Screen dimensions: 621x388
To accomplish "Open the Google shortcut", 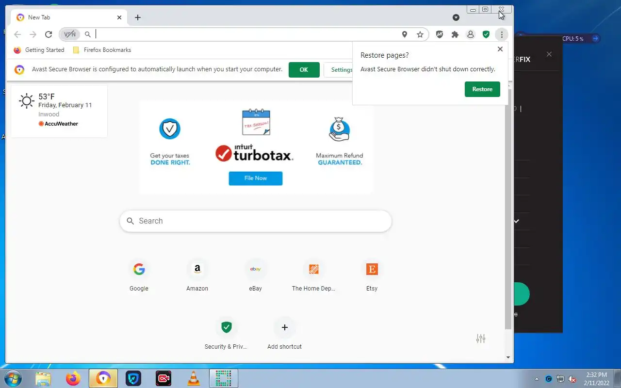I will pos(139,275).
